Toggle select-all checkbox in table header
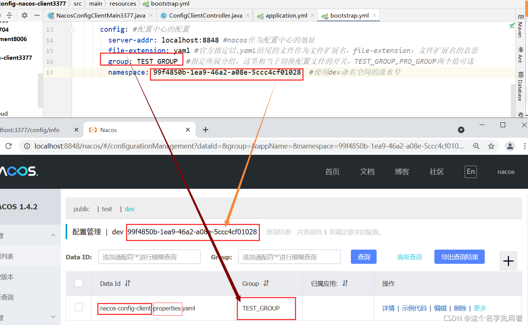This screenshot has height=325, width=528. coord(79,283)
